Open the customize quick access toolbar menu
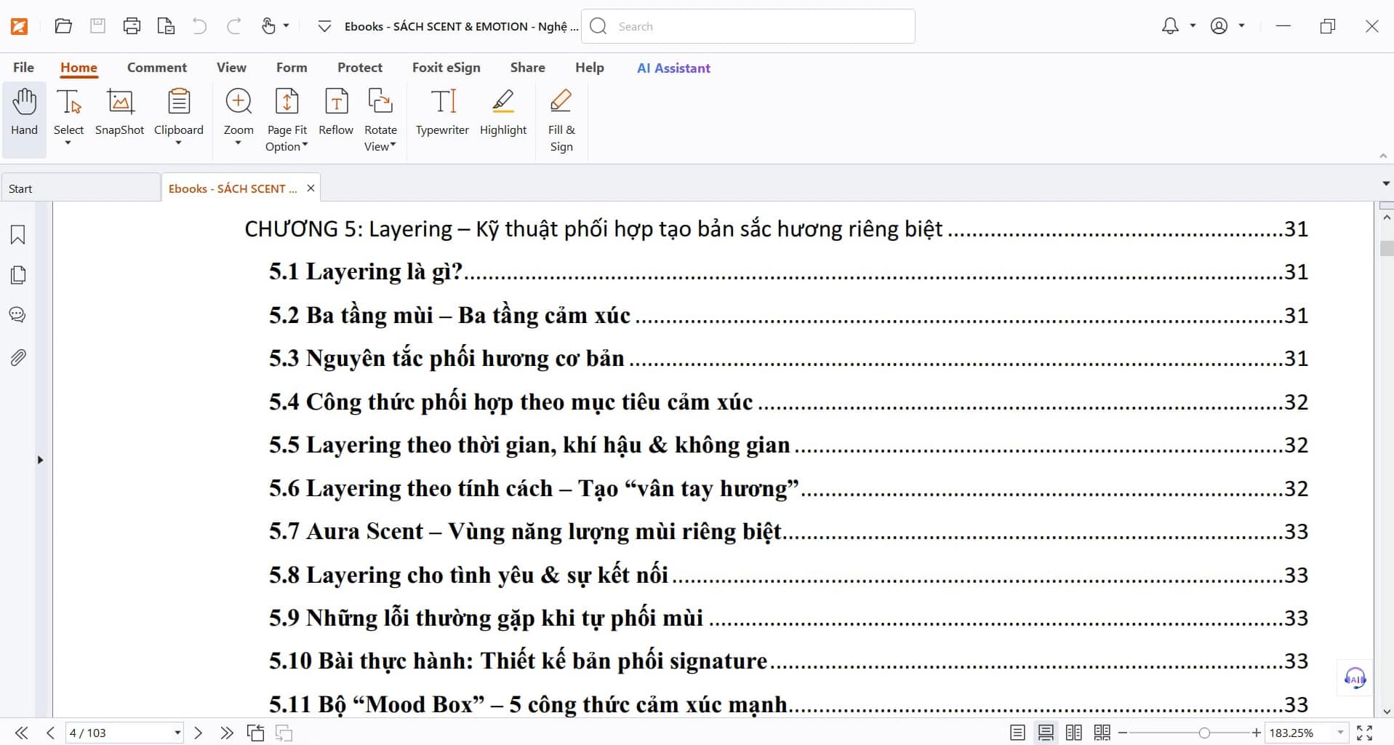Image resolution: width=1394 pixels, height=745 pixels. click(x=324, y=26)
